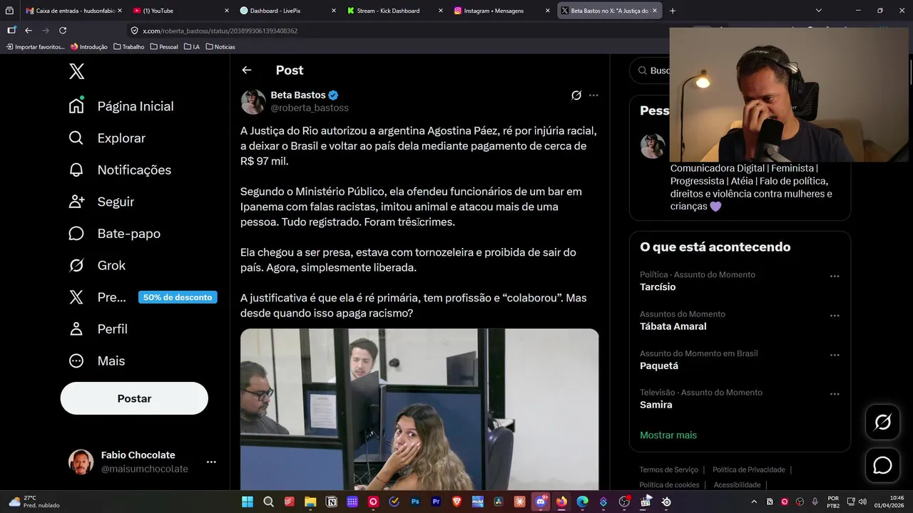This screenshot has height=513, width=913.
Task: Open more options for Paquetá trend
Action: coord(835,355)
